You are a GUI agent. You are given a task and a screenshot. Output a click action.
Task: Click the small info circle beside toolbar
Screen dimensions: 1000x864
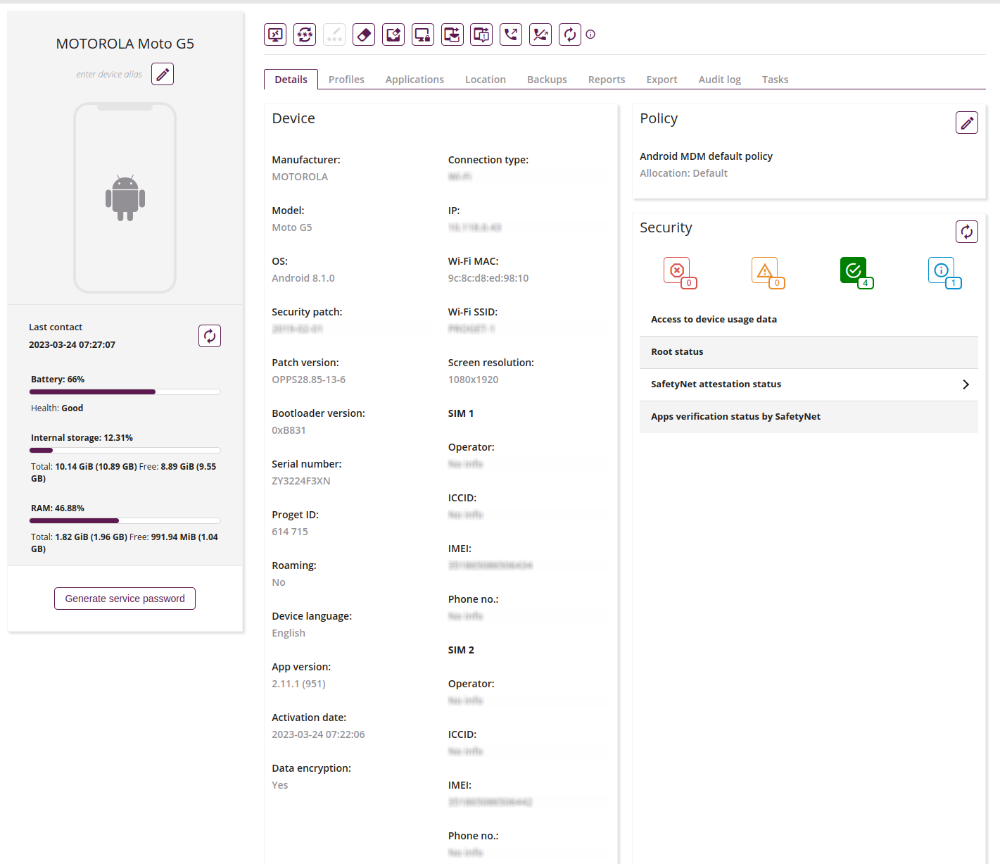(590, 35)
